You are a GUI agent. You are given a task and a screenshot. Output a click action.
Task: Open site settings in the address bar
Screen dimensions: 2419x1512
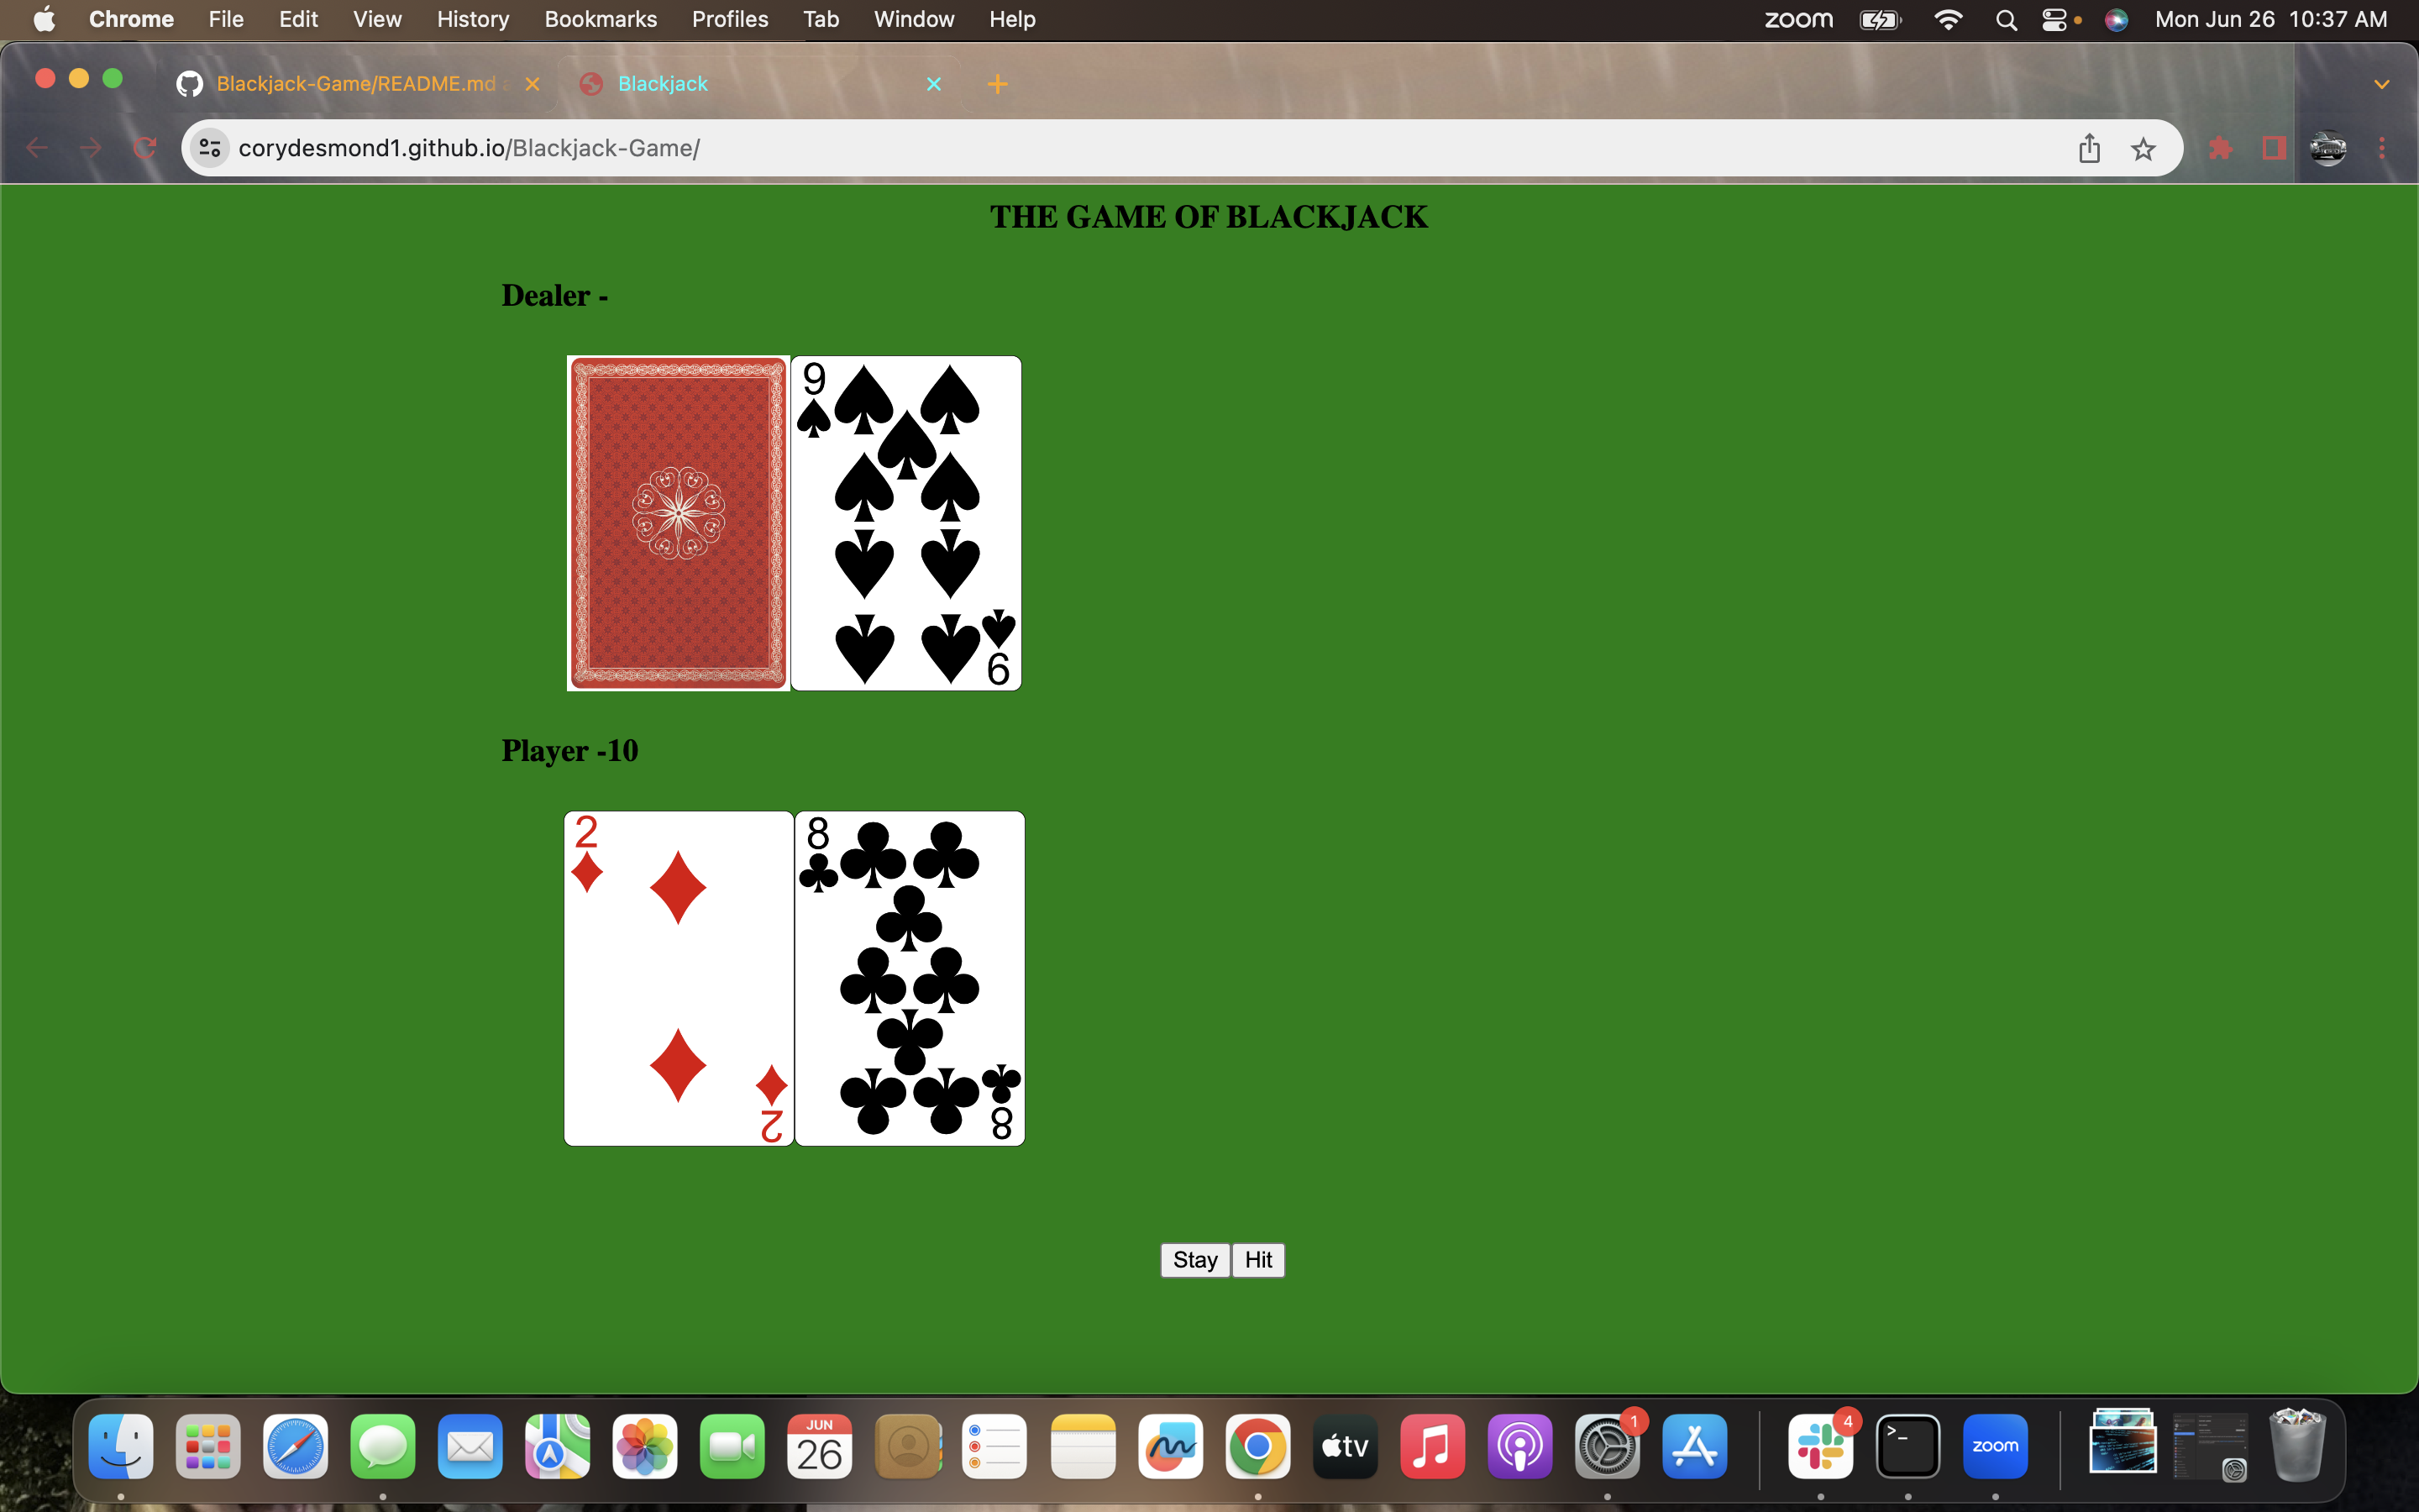[209, 147]
